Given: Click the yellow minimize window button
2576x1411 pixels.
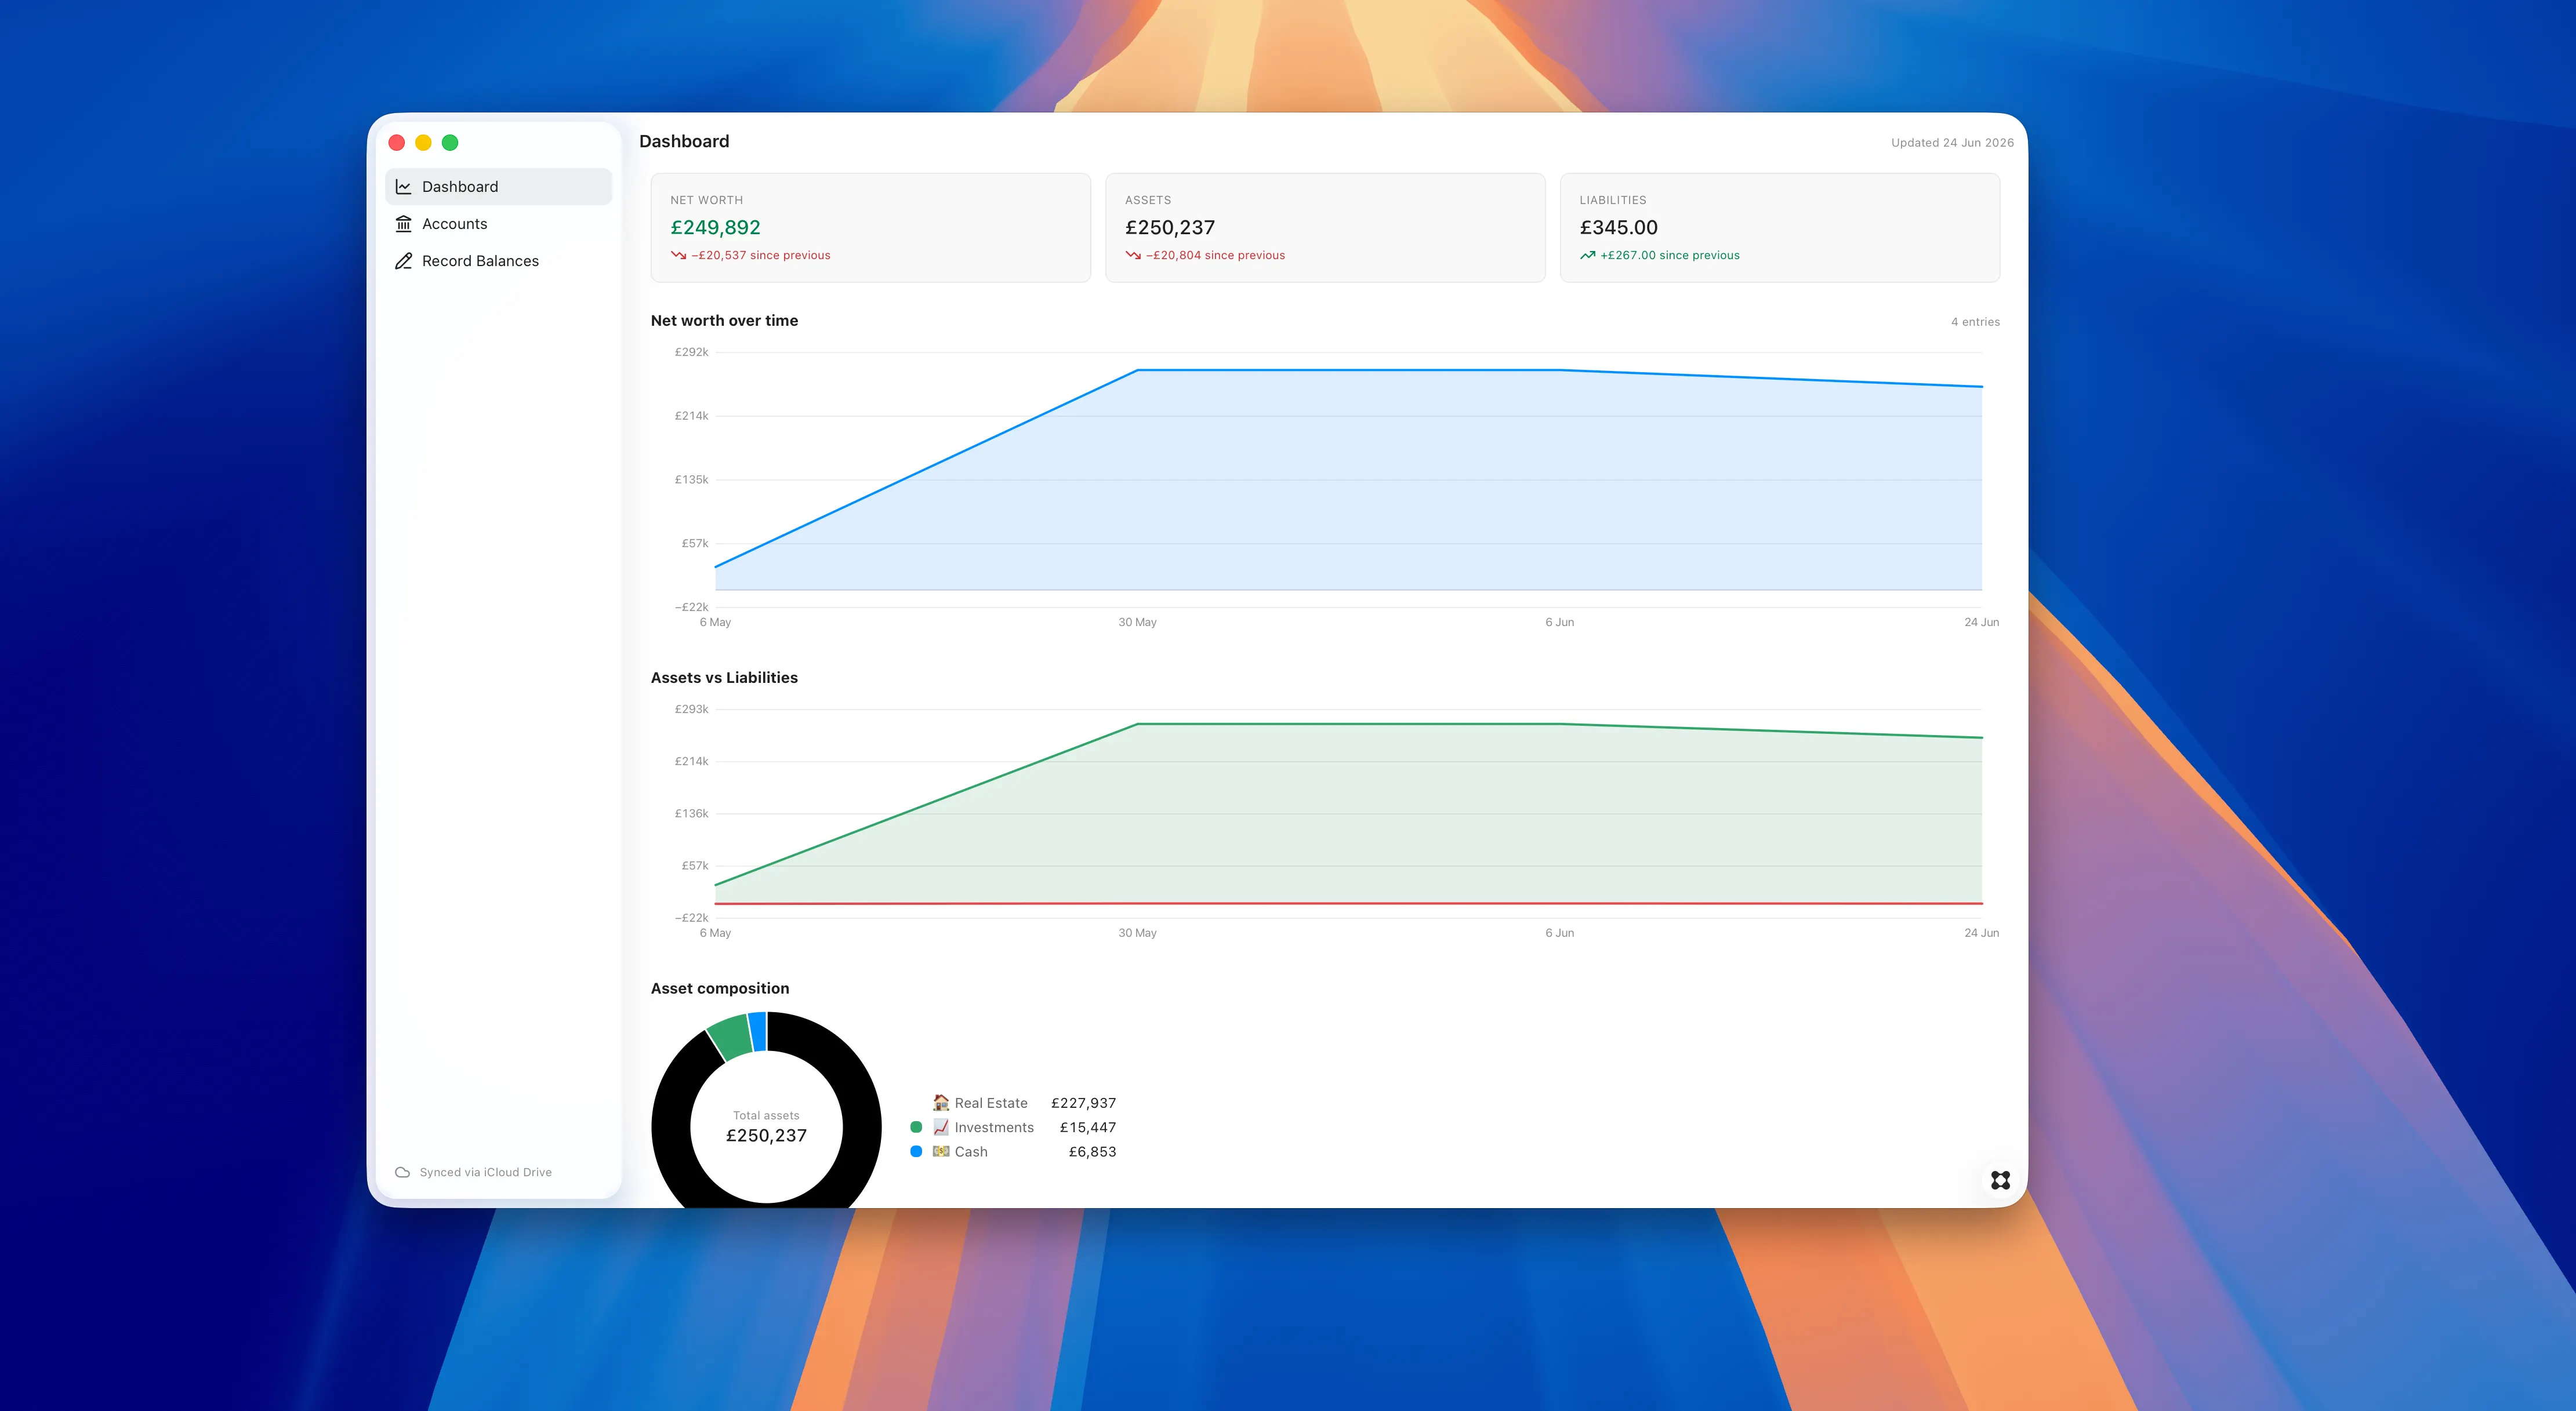Looking at the screenshot, I should (x=423, y=143).
